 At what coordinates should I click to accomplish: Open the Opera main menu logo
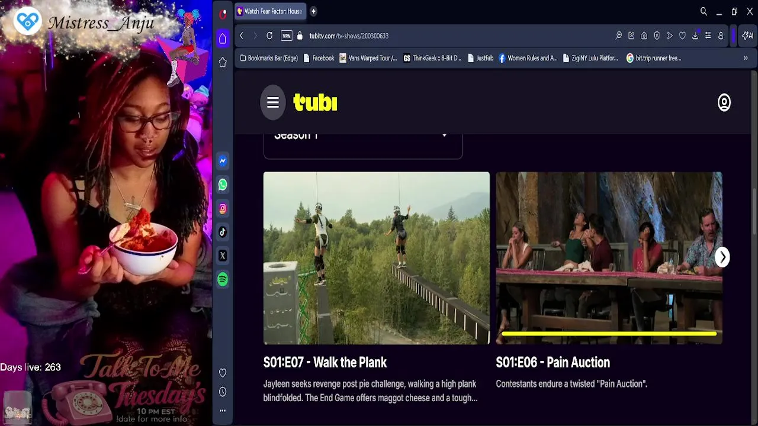click(x=223, y=14)
